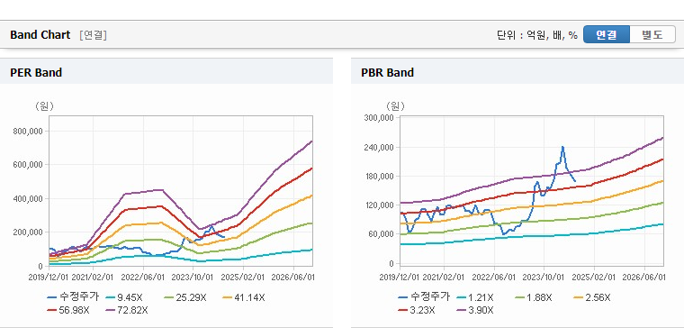Click the 단위 : 억원, 배, % label
This screenshot has width=684, height=328.
(x=537, y=35)
